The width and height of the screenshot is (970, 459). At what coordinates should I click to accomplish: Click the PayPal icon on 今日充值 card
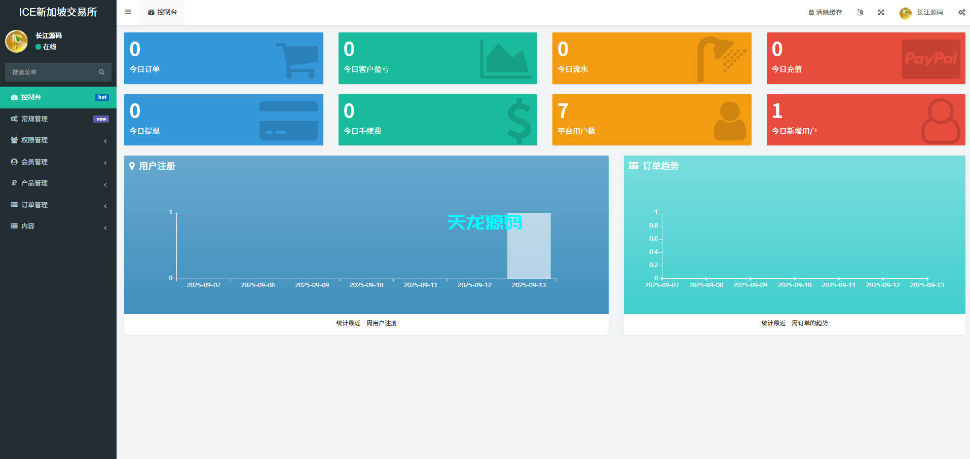pos(930,59)
